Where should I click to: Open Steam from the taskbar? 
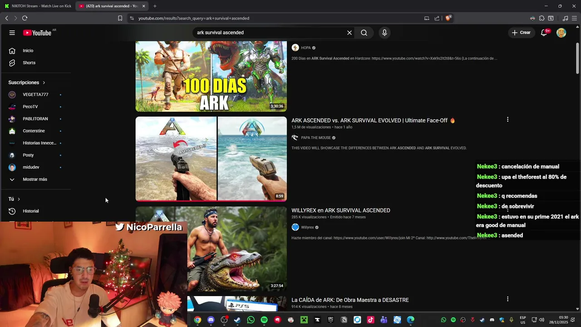tap(237, 320)
